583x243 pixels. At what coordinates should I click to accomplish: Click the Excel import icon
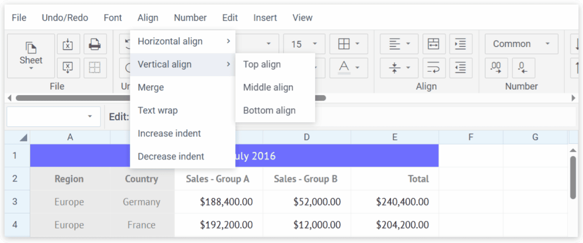point(68,44)
